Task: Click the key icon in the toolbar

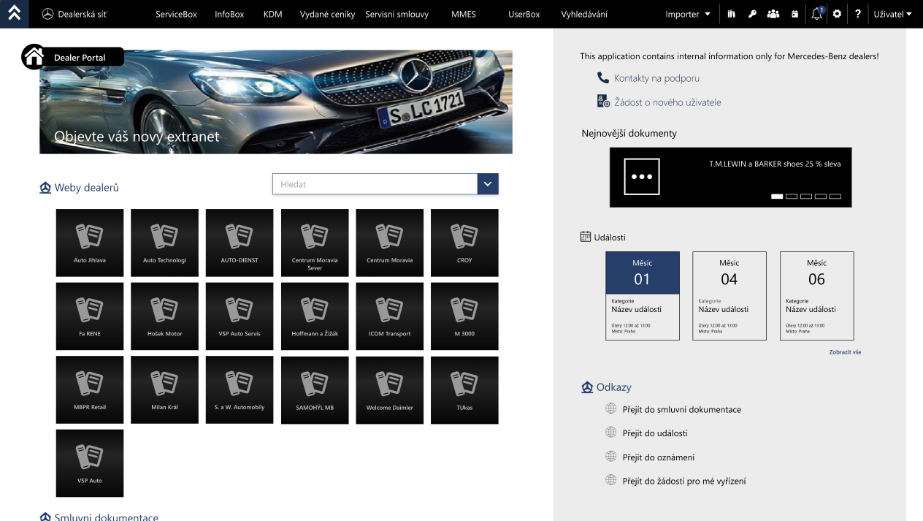Action: point(752,13)
